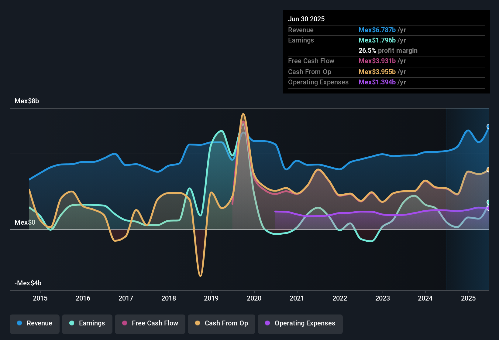Click the pink Free Cash Flow legend dot
The image size is (499, 340).
click(125, 323)
